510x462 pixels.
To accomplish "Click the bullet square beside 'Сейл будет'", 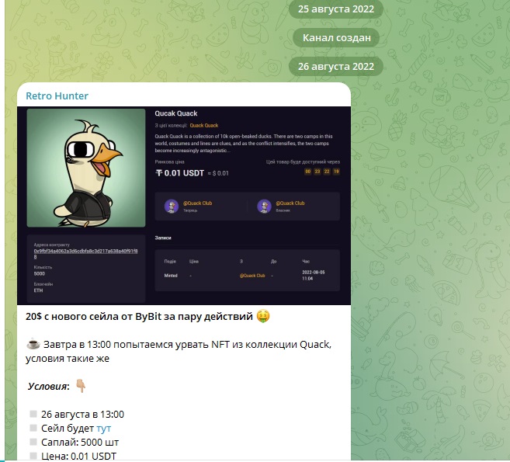I will pyautogui.click(x=33, y=428).
